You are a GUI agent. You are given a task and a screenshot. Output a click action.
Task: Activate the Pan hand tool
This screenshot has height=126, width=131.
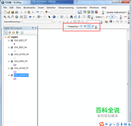[x=13, y=17]
